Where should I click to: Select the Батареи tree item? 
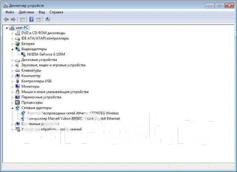click(28, 44)
